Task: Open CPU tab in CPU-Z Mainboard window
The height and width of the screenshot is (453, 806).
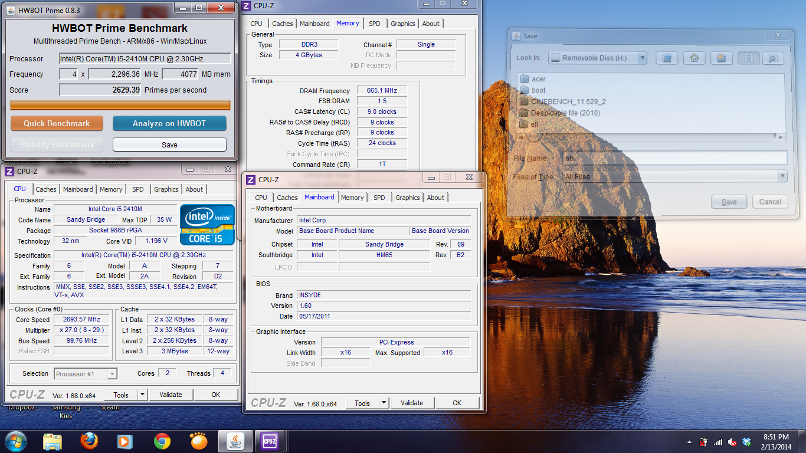Action: point(261,198)
